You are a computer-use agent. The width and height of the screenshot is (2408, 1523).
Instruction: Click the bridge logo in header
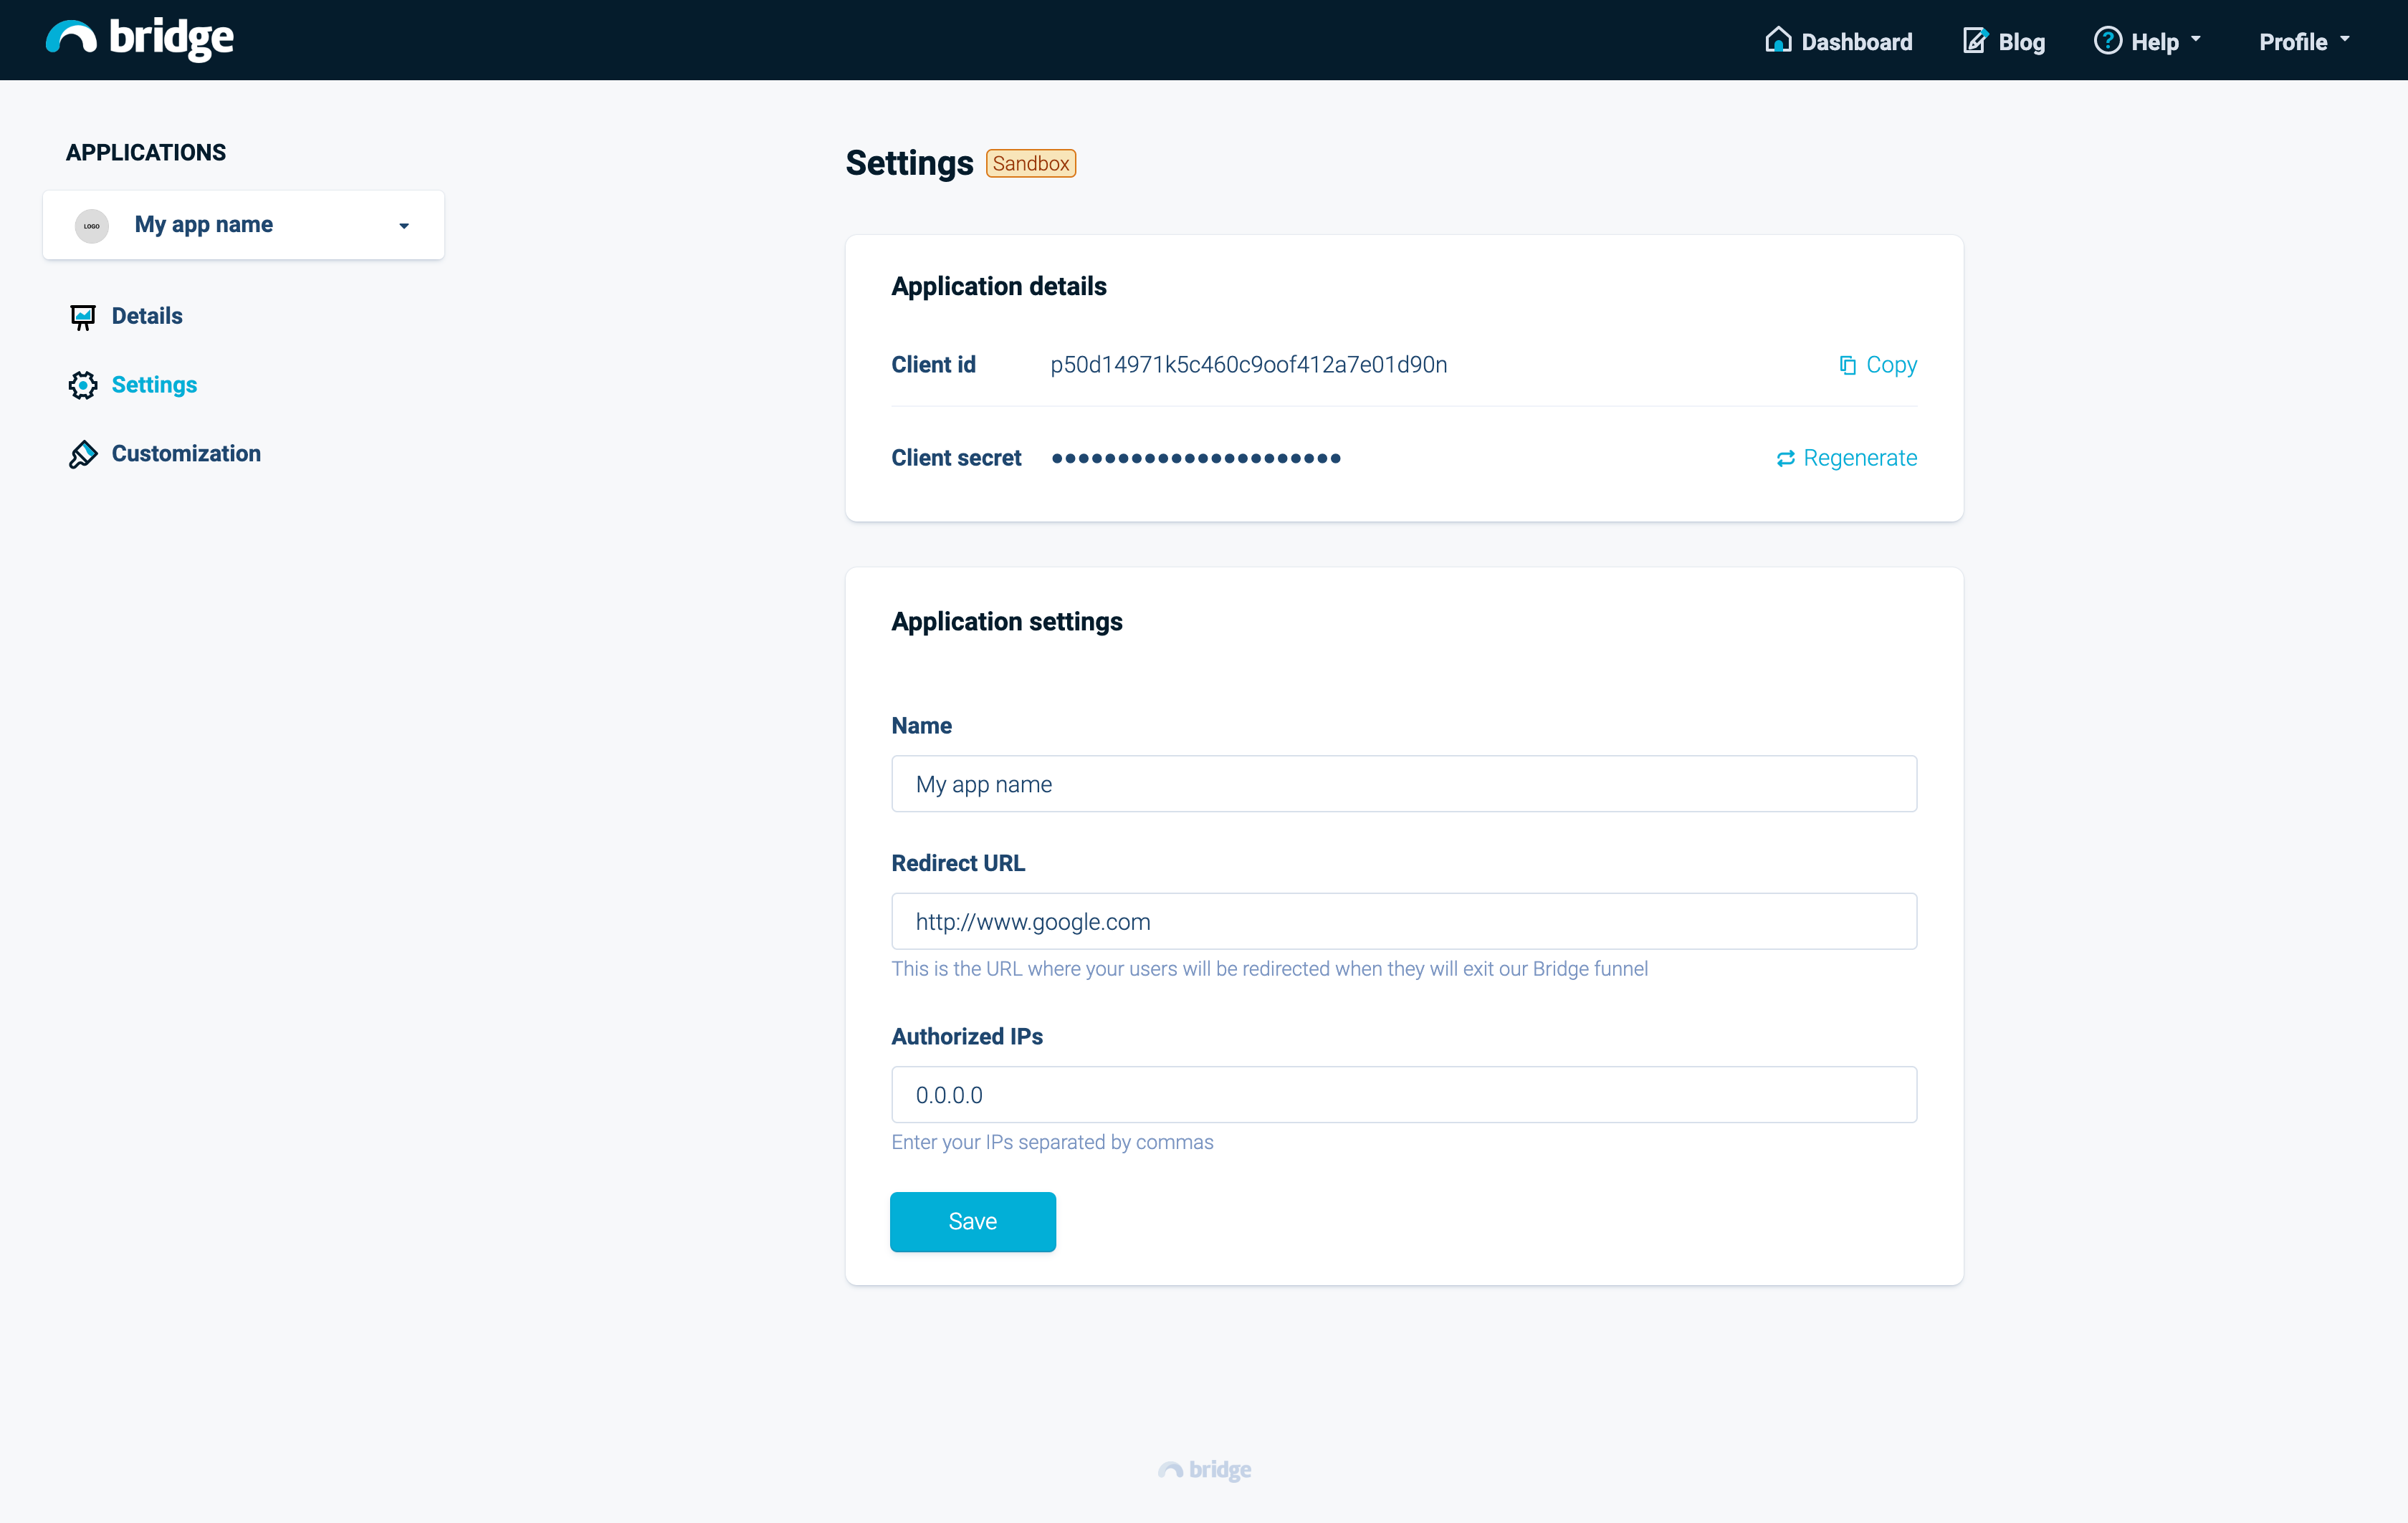click(x=140, y=39)
